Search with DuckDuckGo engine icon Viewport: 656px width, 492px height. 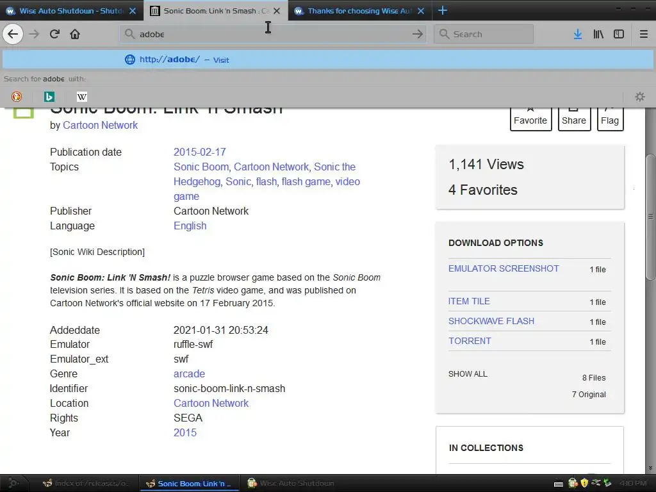tap(16, 97)
